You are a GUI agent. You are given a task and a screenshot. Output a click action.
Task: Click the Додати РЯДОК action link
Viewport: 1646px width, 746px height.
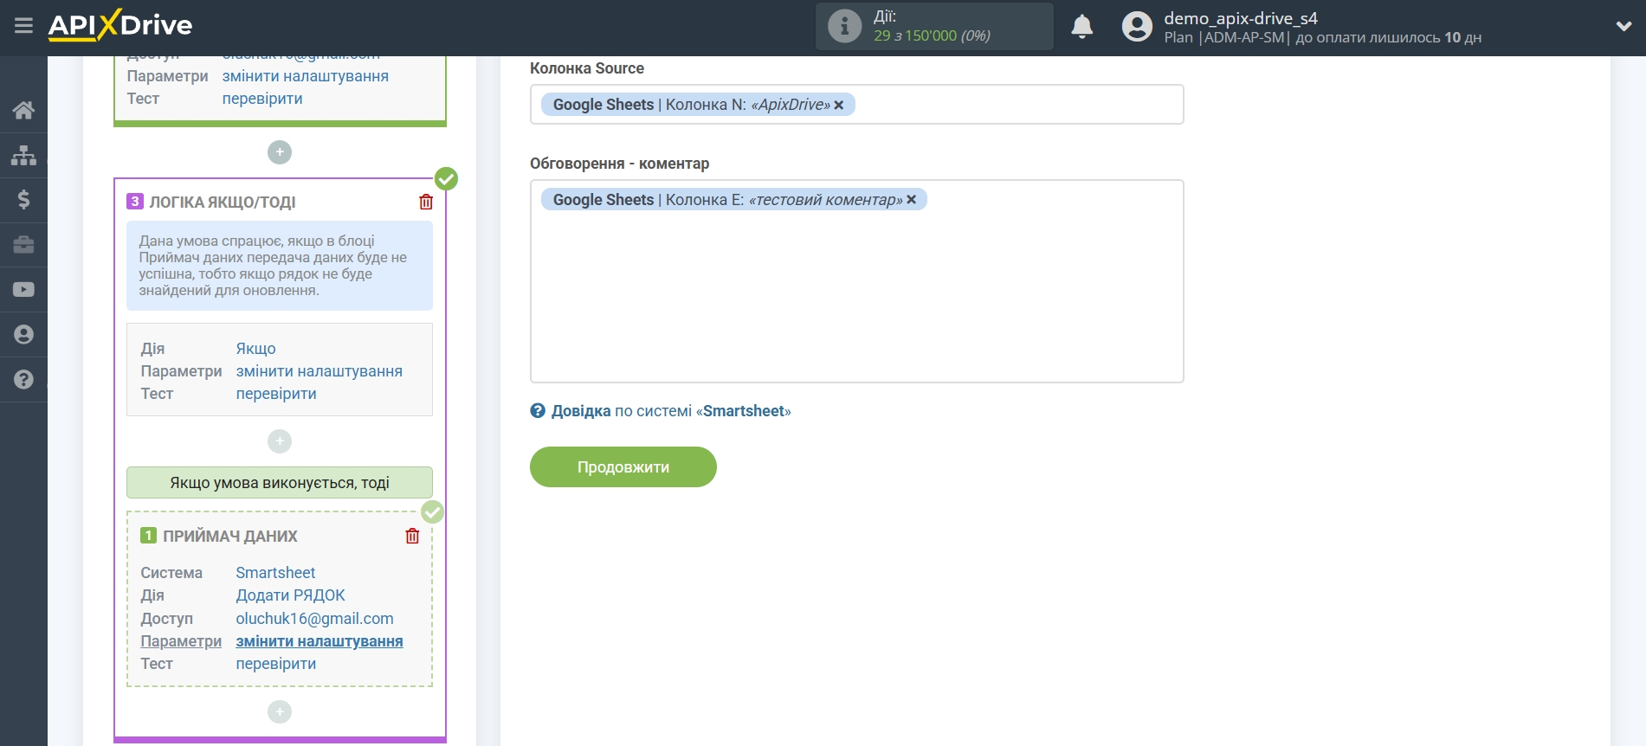[290, 595]
